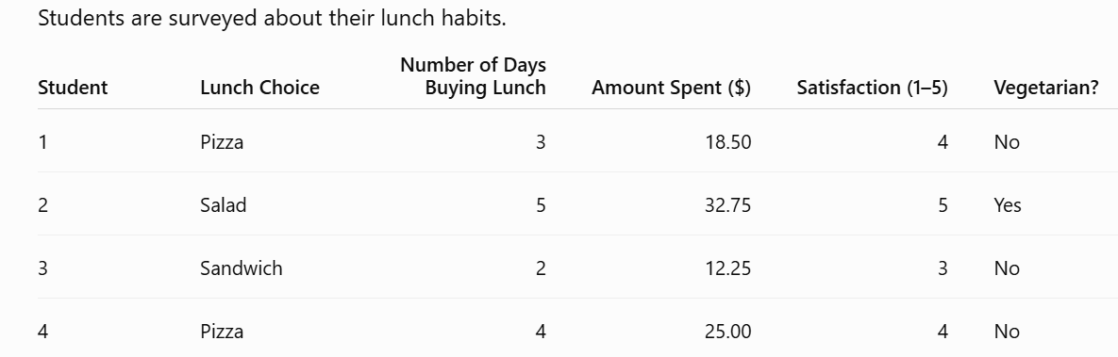
Task: Click the Student column header
Action: pyautogui.click(x=73, y=88)
